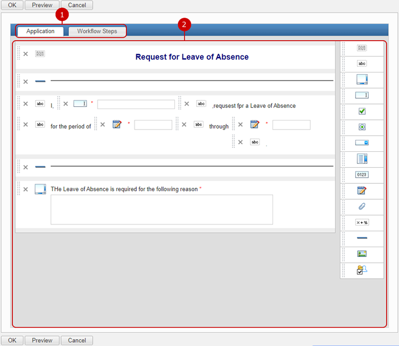The height and width of the screenshot is (346, 399).
Task: Click the bottom OK button
Action: (12, 340)
